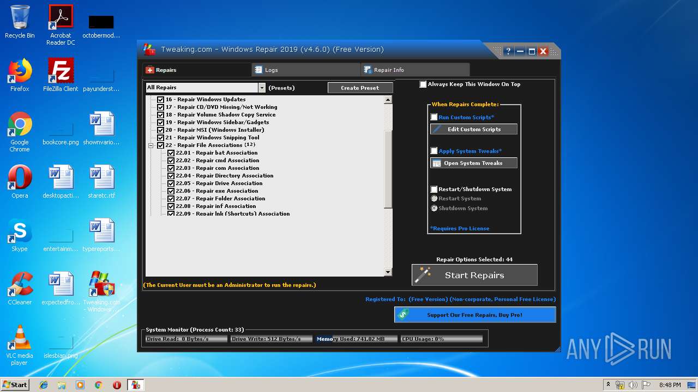Enable Apply System Tweaks checkbox
The width and height of the screenshot is (698, 392).
click(434, 151)
